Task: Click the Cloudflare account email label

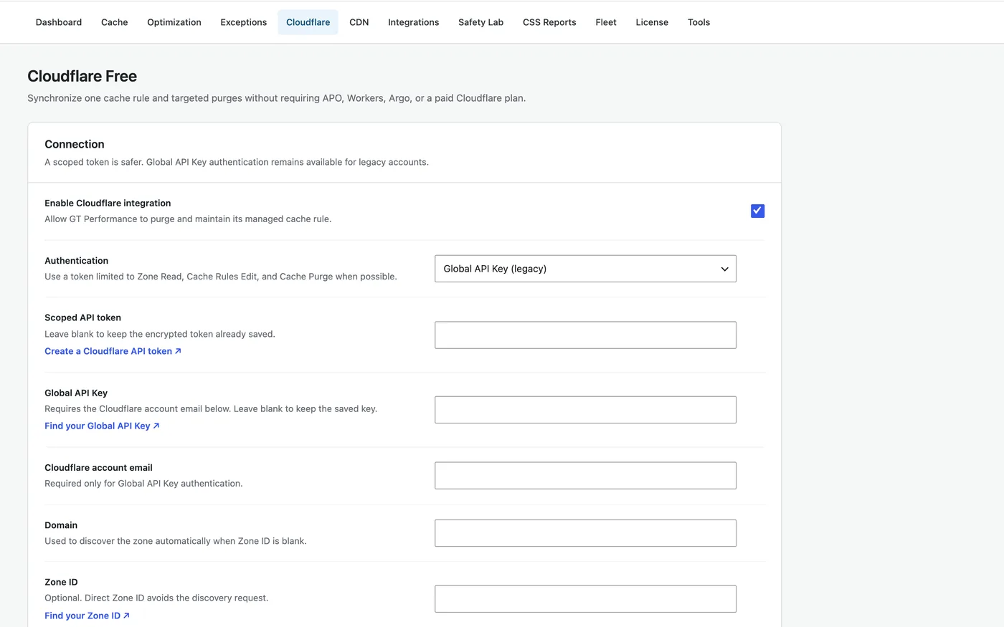Action: 98,468
